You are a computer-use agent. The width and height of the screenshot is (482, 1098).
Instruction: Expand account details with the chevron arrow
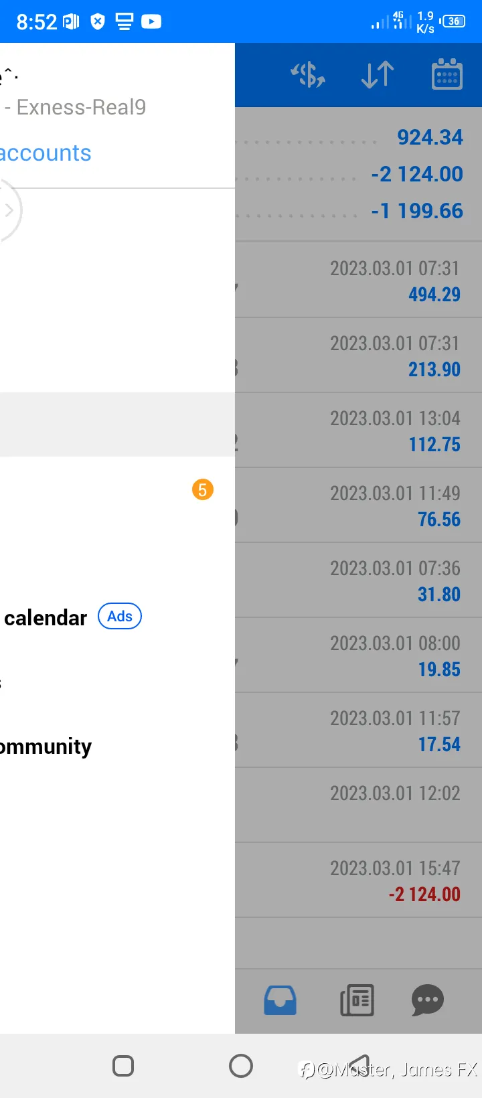pos(9,210)
